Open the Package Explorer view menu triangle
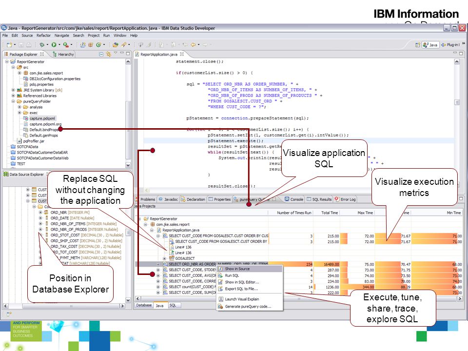 [116, 53]
